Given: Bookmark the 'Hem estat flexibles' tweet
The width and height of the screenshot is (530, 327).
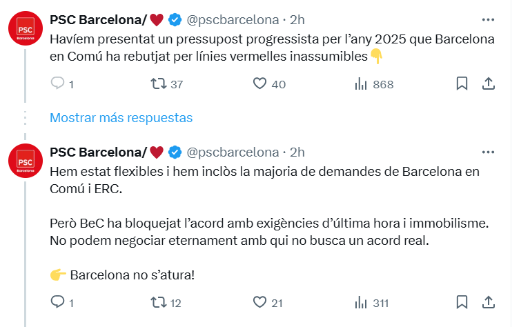Looking at the screenshot, I should pos(462,302).
